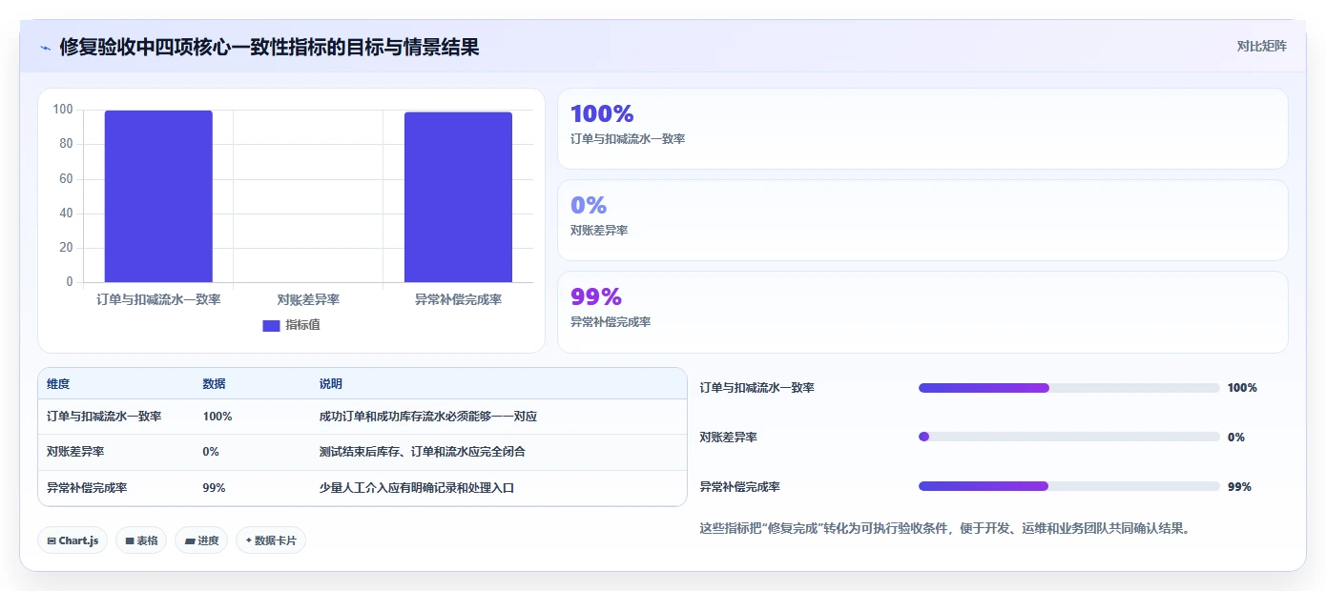1326x591 pixels.
Task: Click the 100% label beside first progress bar
Action: click(1242, 388)
